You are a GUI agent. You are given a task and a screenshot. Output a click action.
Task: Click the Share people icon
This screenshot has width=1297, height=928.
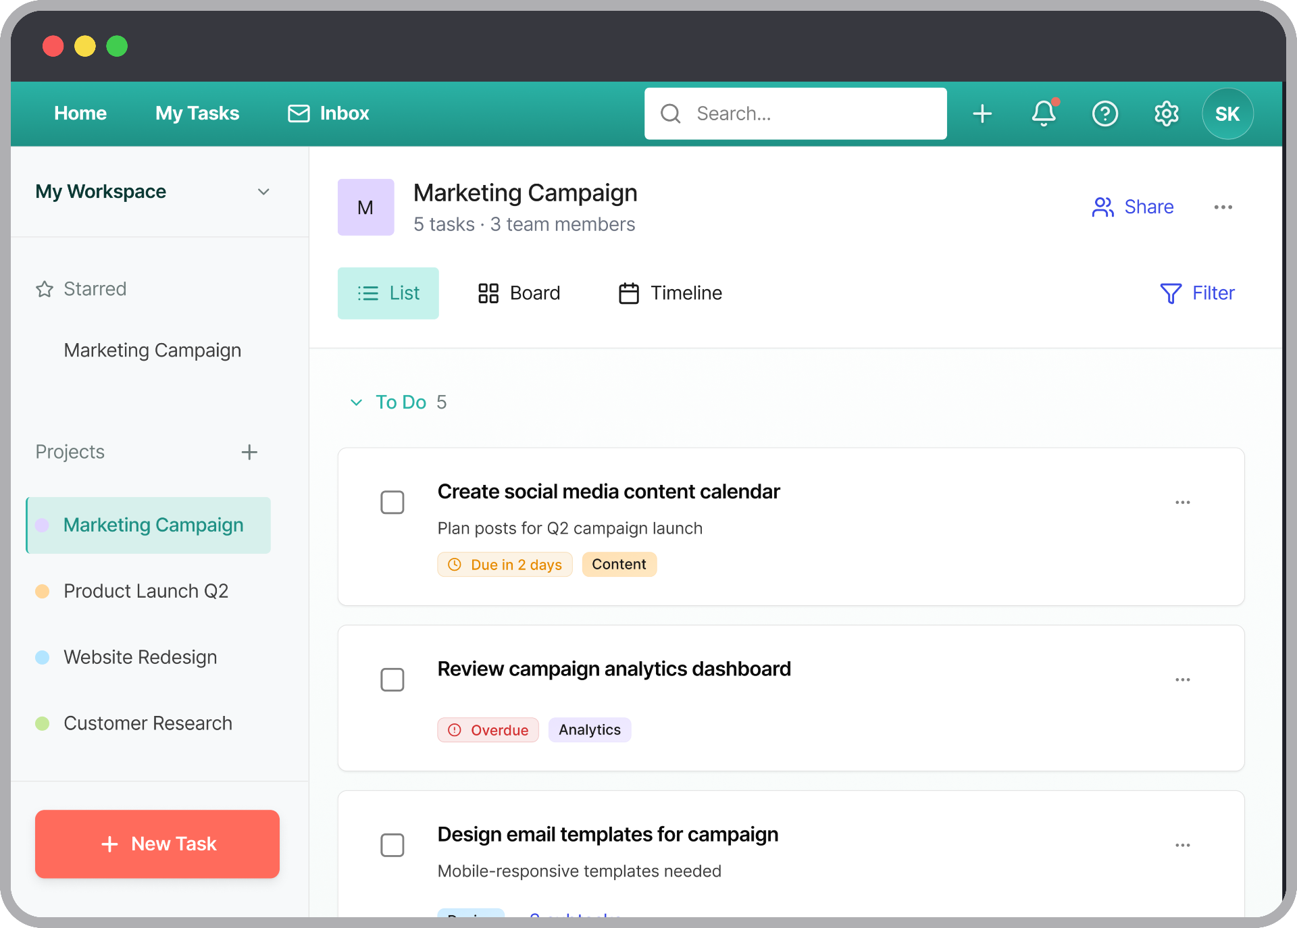point(1102,207)
